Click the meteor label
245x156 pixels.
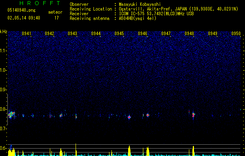(55, 12)
